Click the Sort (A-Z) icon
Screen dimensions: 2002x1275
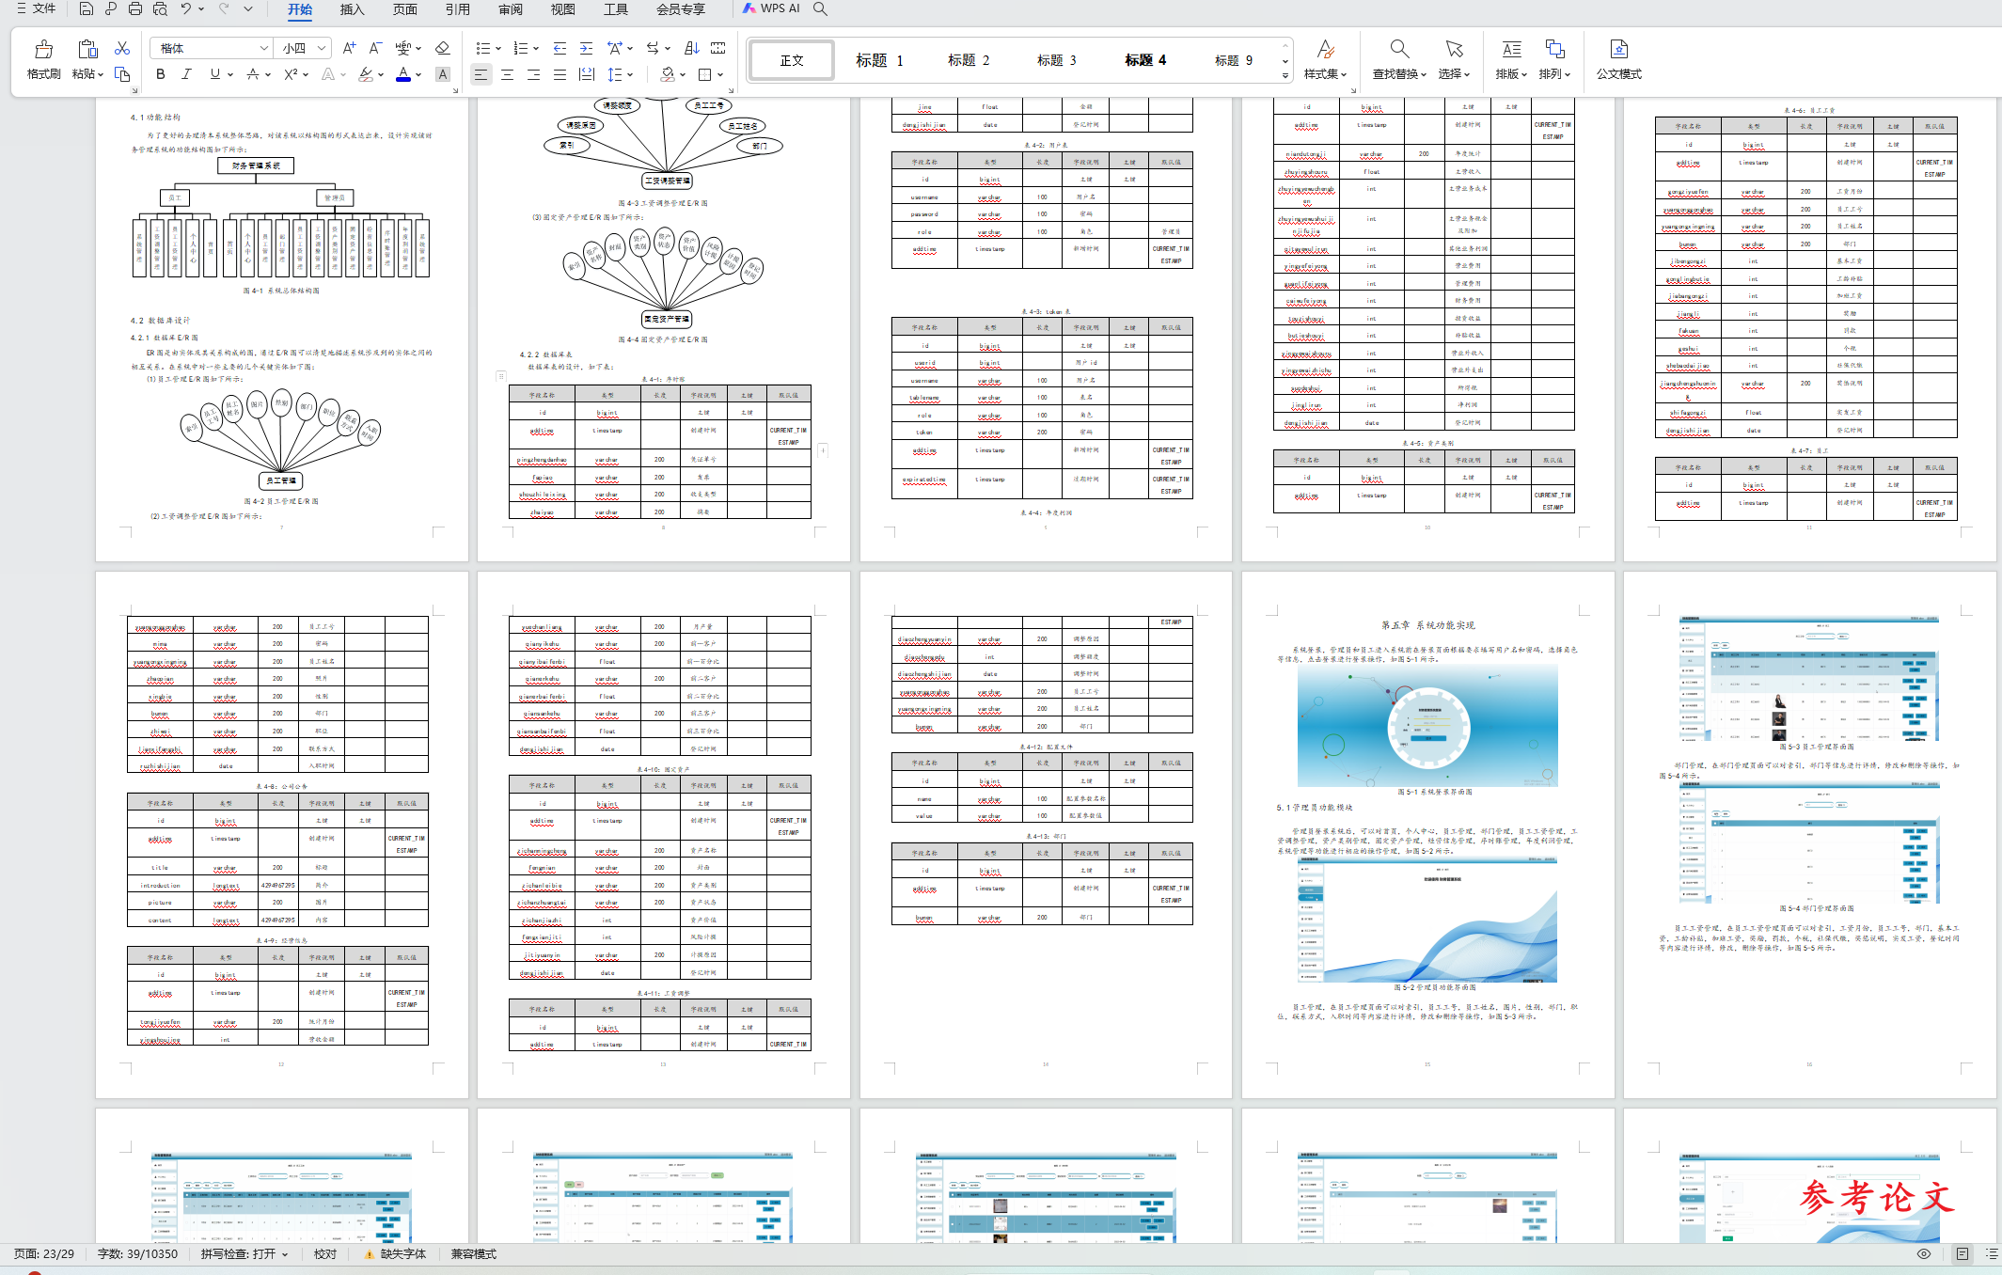click(692, 48)
